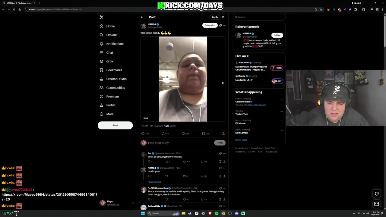Click the Post your reply field
This screenshot has width=386, height=217.
180,143
